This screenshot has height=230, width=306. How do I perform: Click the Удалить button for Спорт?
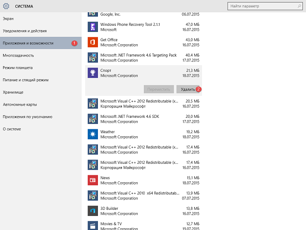click(x=188, y=89)
